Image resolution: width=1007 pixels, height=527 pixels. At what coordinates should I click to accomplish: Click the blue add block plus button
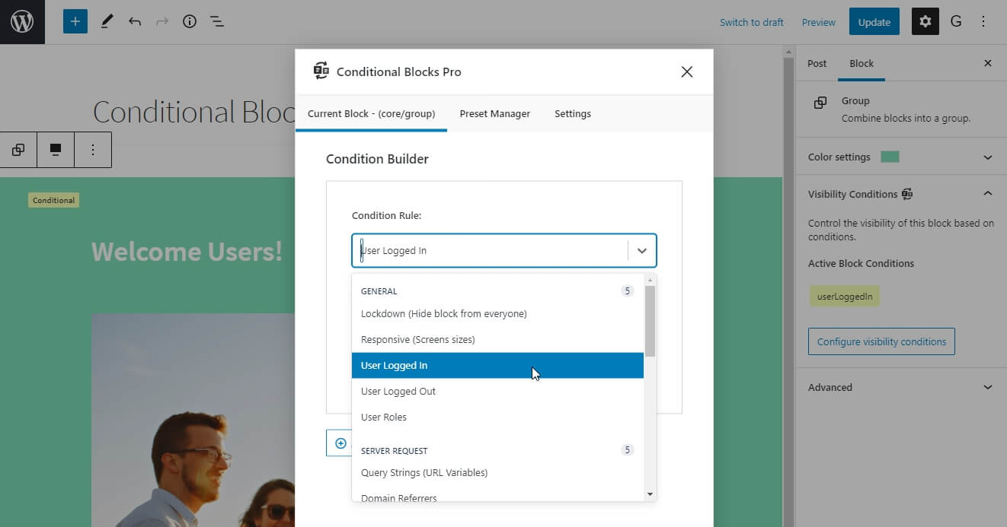[75, 22]
